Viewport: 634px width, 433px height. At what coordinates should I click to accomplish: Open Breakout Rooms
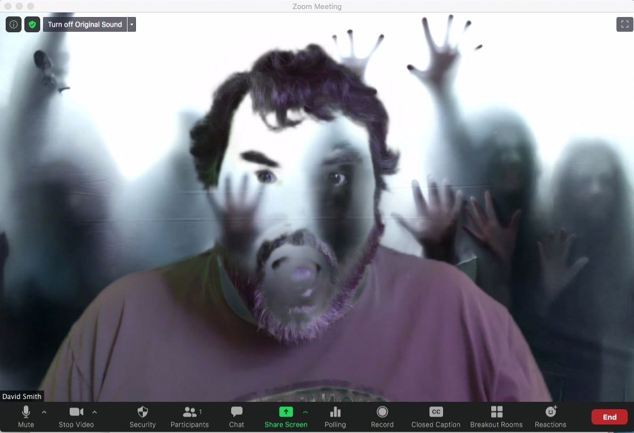496,417
